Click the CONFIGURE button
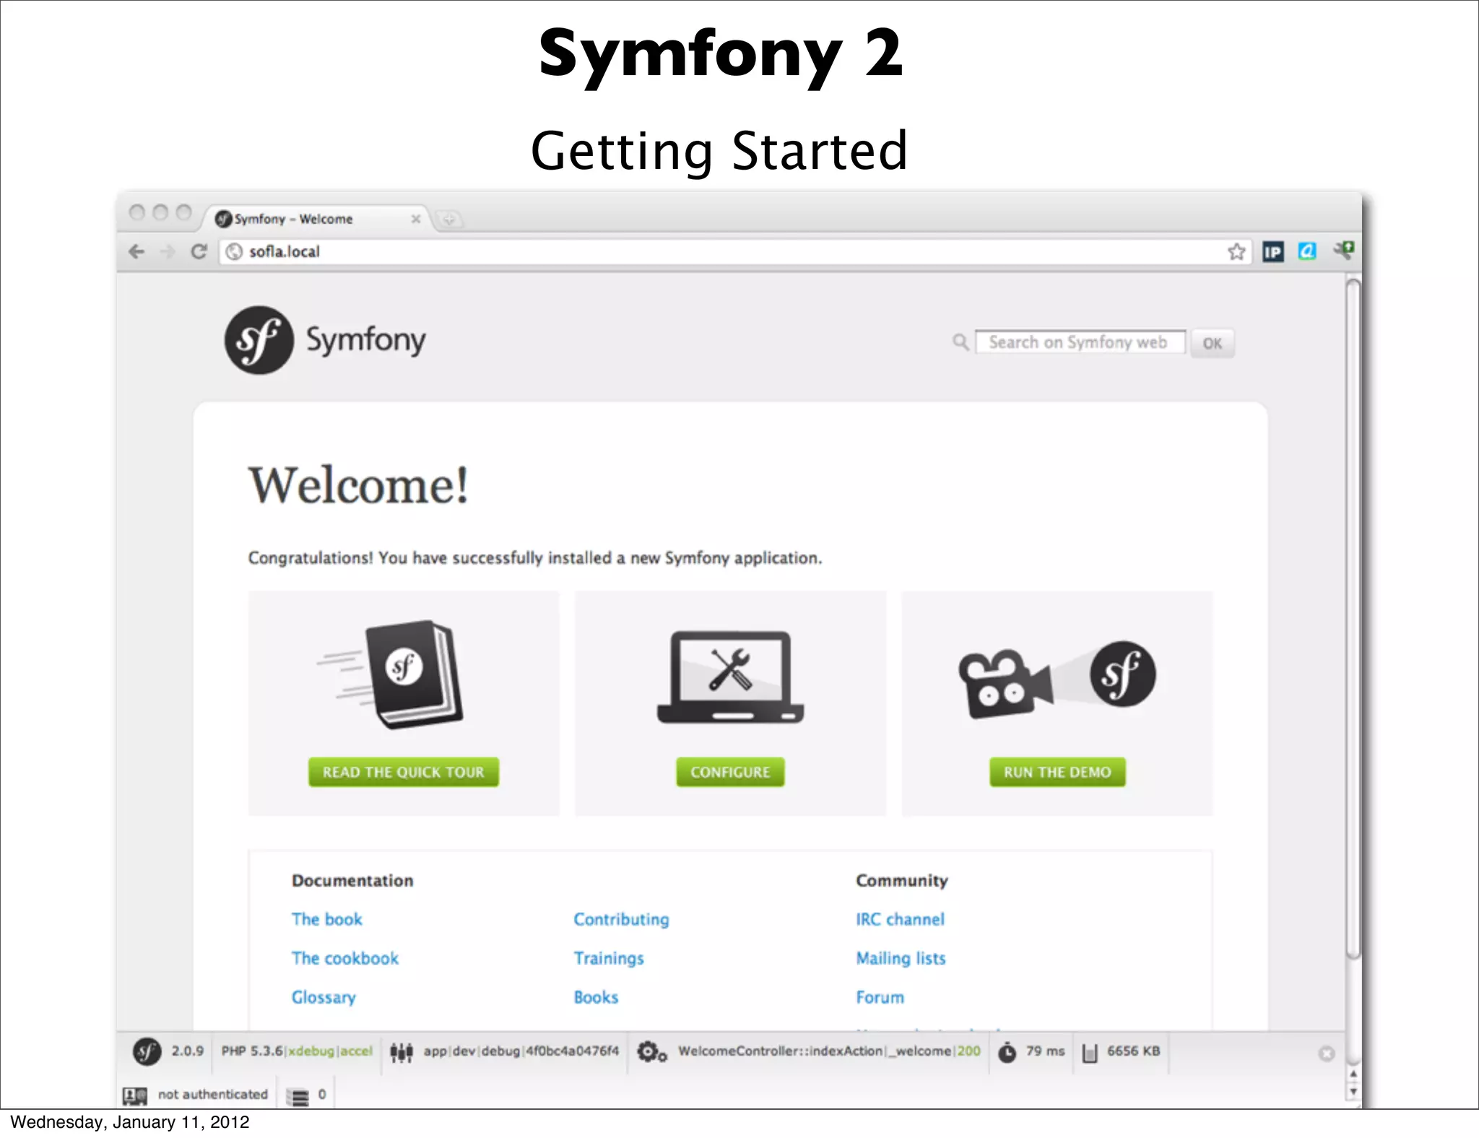The image size is (1479, 1138). (730, 772)
